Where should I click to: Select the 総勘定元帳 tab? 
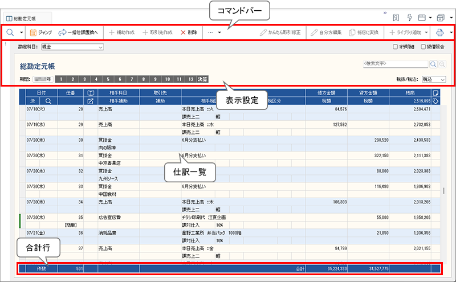(x=28, y=18)
